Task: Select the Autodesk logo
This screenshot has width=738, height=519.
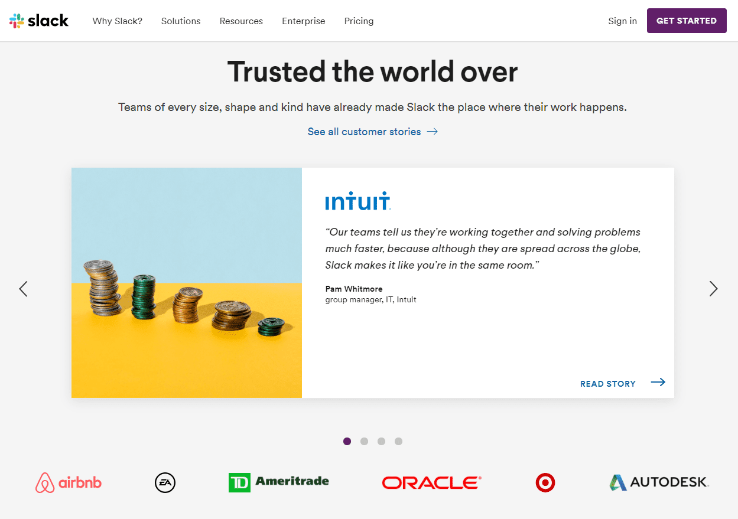Action: [x=658, y=482]
